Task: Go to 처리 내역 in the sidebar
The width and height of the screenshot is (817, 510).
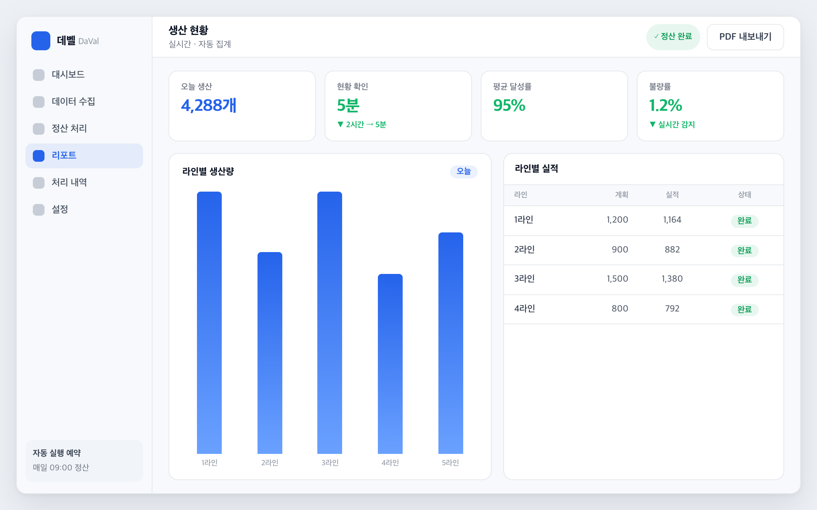Action: [84, 183]
